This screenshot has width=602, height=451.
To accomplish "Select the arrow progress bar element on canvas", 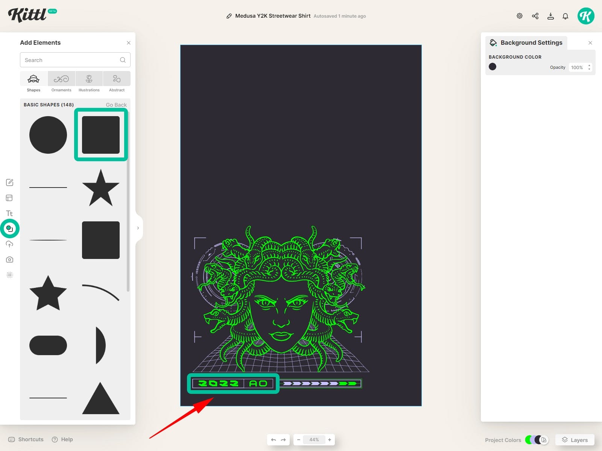I will point(321,383).
